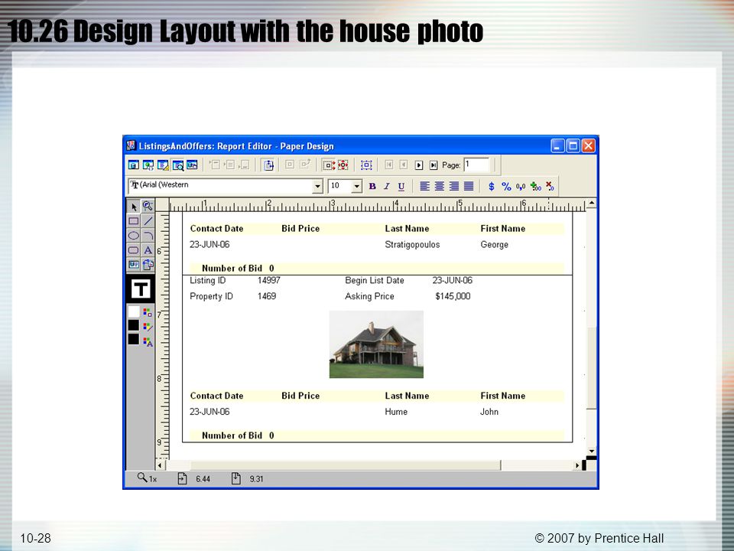Center align text

(439, 186)
